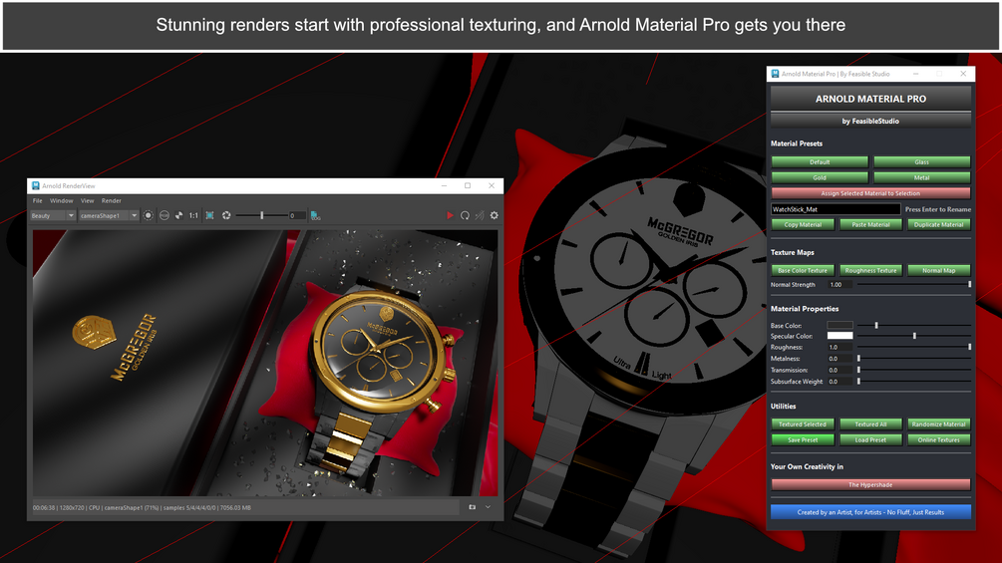
Task: Click the Randomize Material button
Action: point(939,424)
